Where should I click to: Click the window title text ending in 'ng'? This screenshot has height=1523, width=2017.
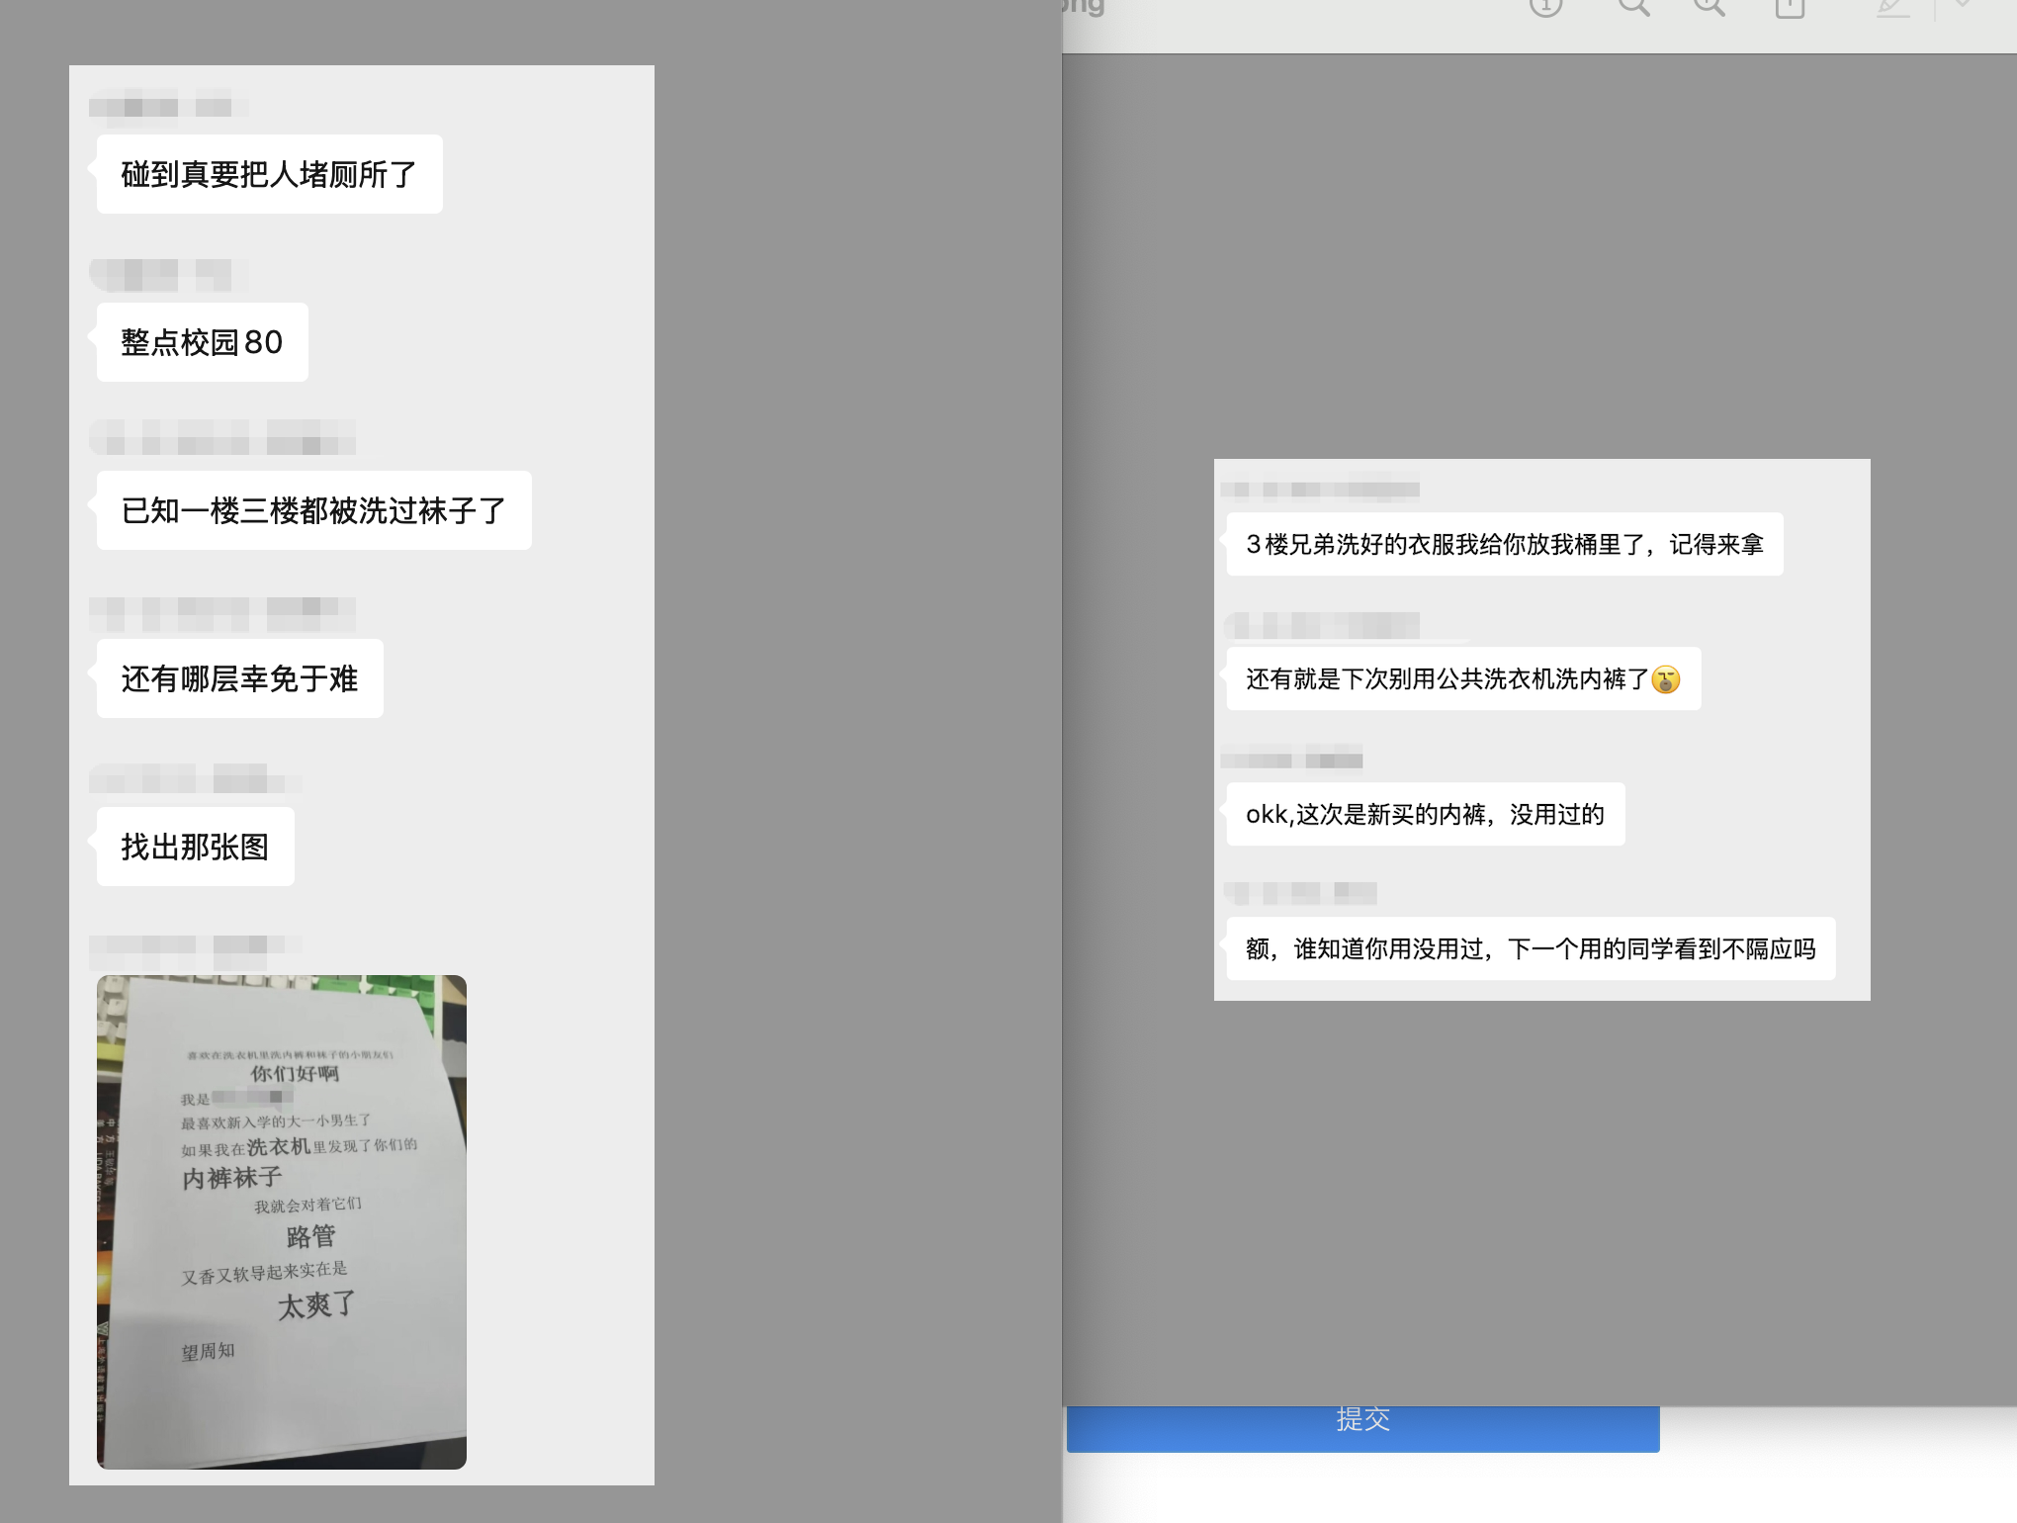point(1084,8)
